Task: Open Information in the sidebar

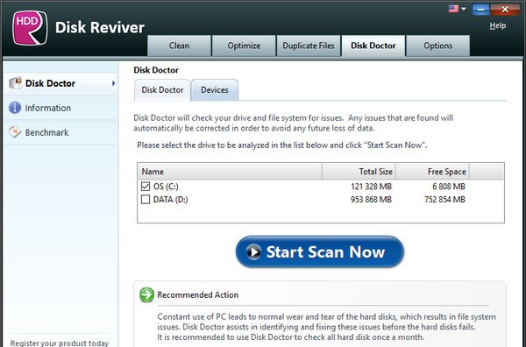Action: tap(60, 108)
